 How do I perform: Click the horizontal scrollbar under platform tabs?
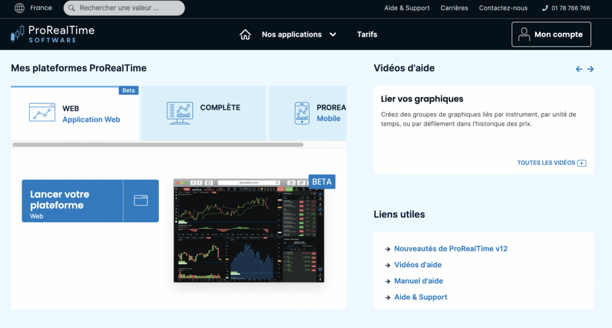click(x=158, y=145)
